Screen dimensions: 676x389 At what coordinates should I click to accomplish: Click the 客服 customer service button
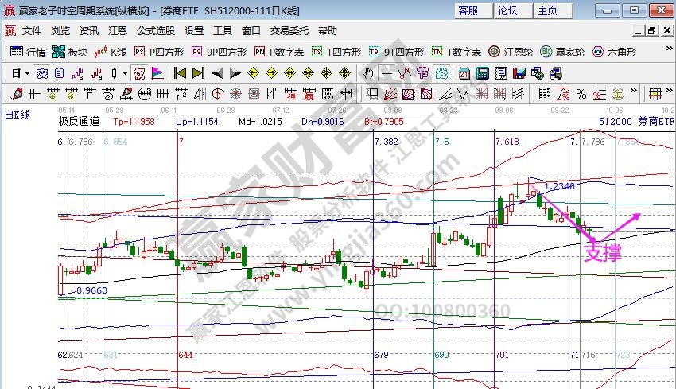pyautogui.click(x=468, y=10)
